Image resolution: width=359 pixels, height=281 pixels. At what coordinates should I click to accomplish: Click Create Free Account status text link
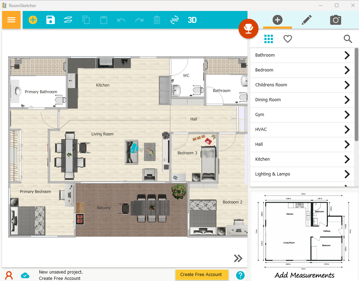(x=59, y=278)
